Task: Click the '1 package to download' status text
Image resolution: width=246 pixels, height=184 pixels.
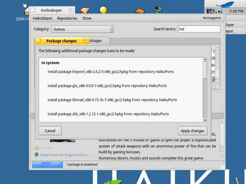Action: (x=82, y=164)
